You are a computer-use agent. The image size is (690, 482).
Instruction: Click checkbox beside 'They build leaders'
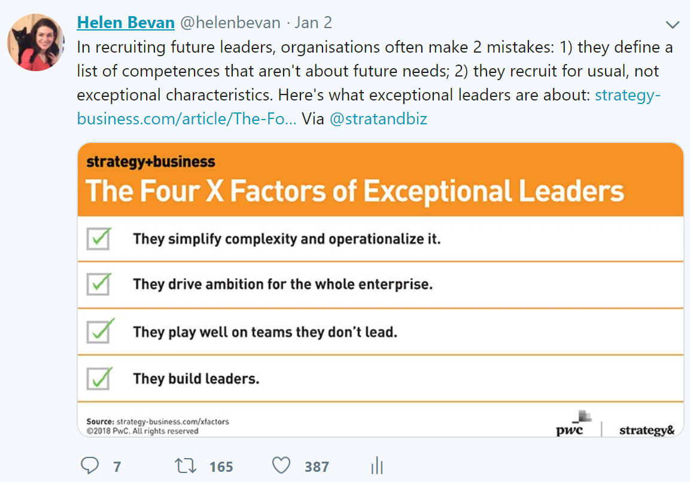click(99, 378)
